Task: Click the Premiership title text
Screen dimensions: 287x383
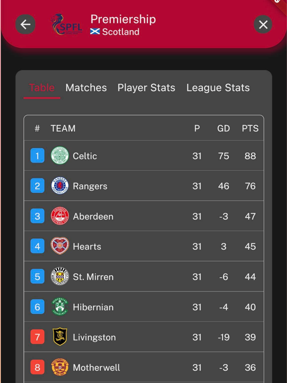Action: click(x=123, y=19)
